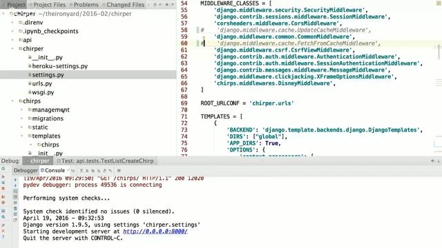Switch to the Debugger tab

[x=26, y=170]
